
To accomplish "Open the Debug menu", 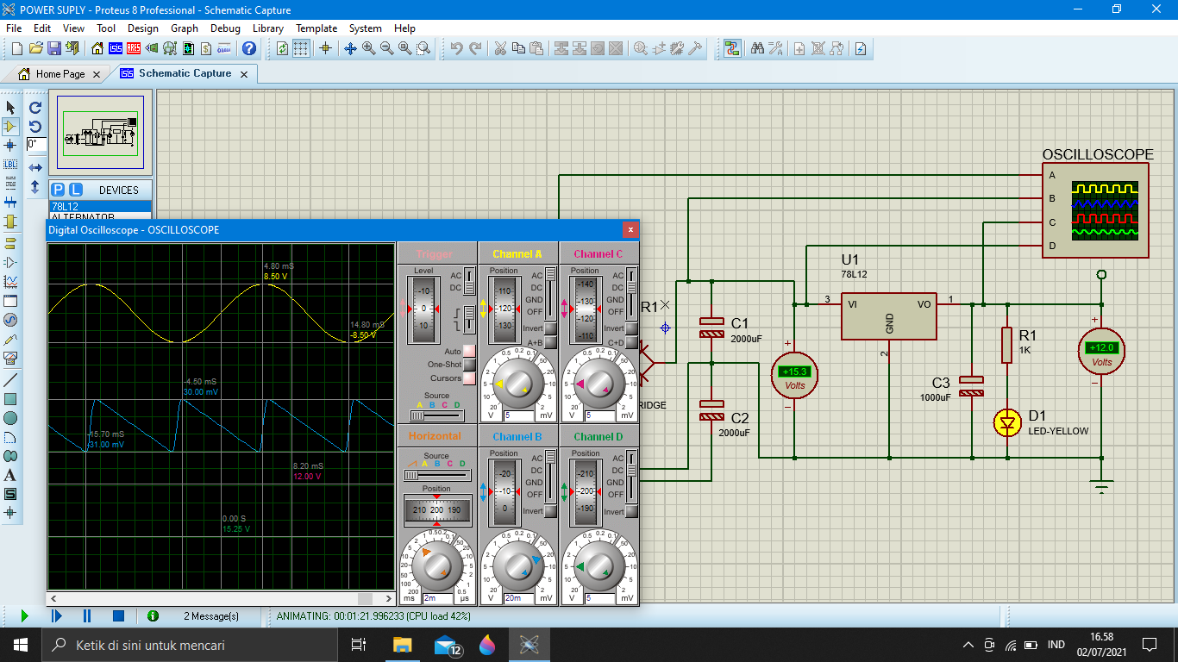I will tap(225, 28).
